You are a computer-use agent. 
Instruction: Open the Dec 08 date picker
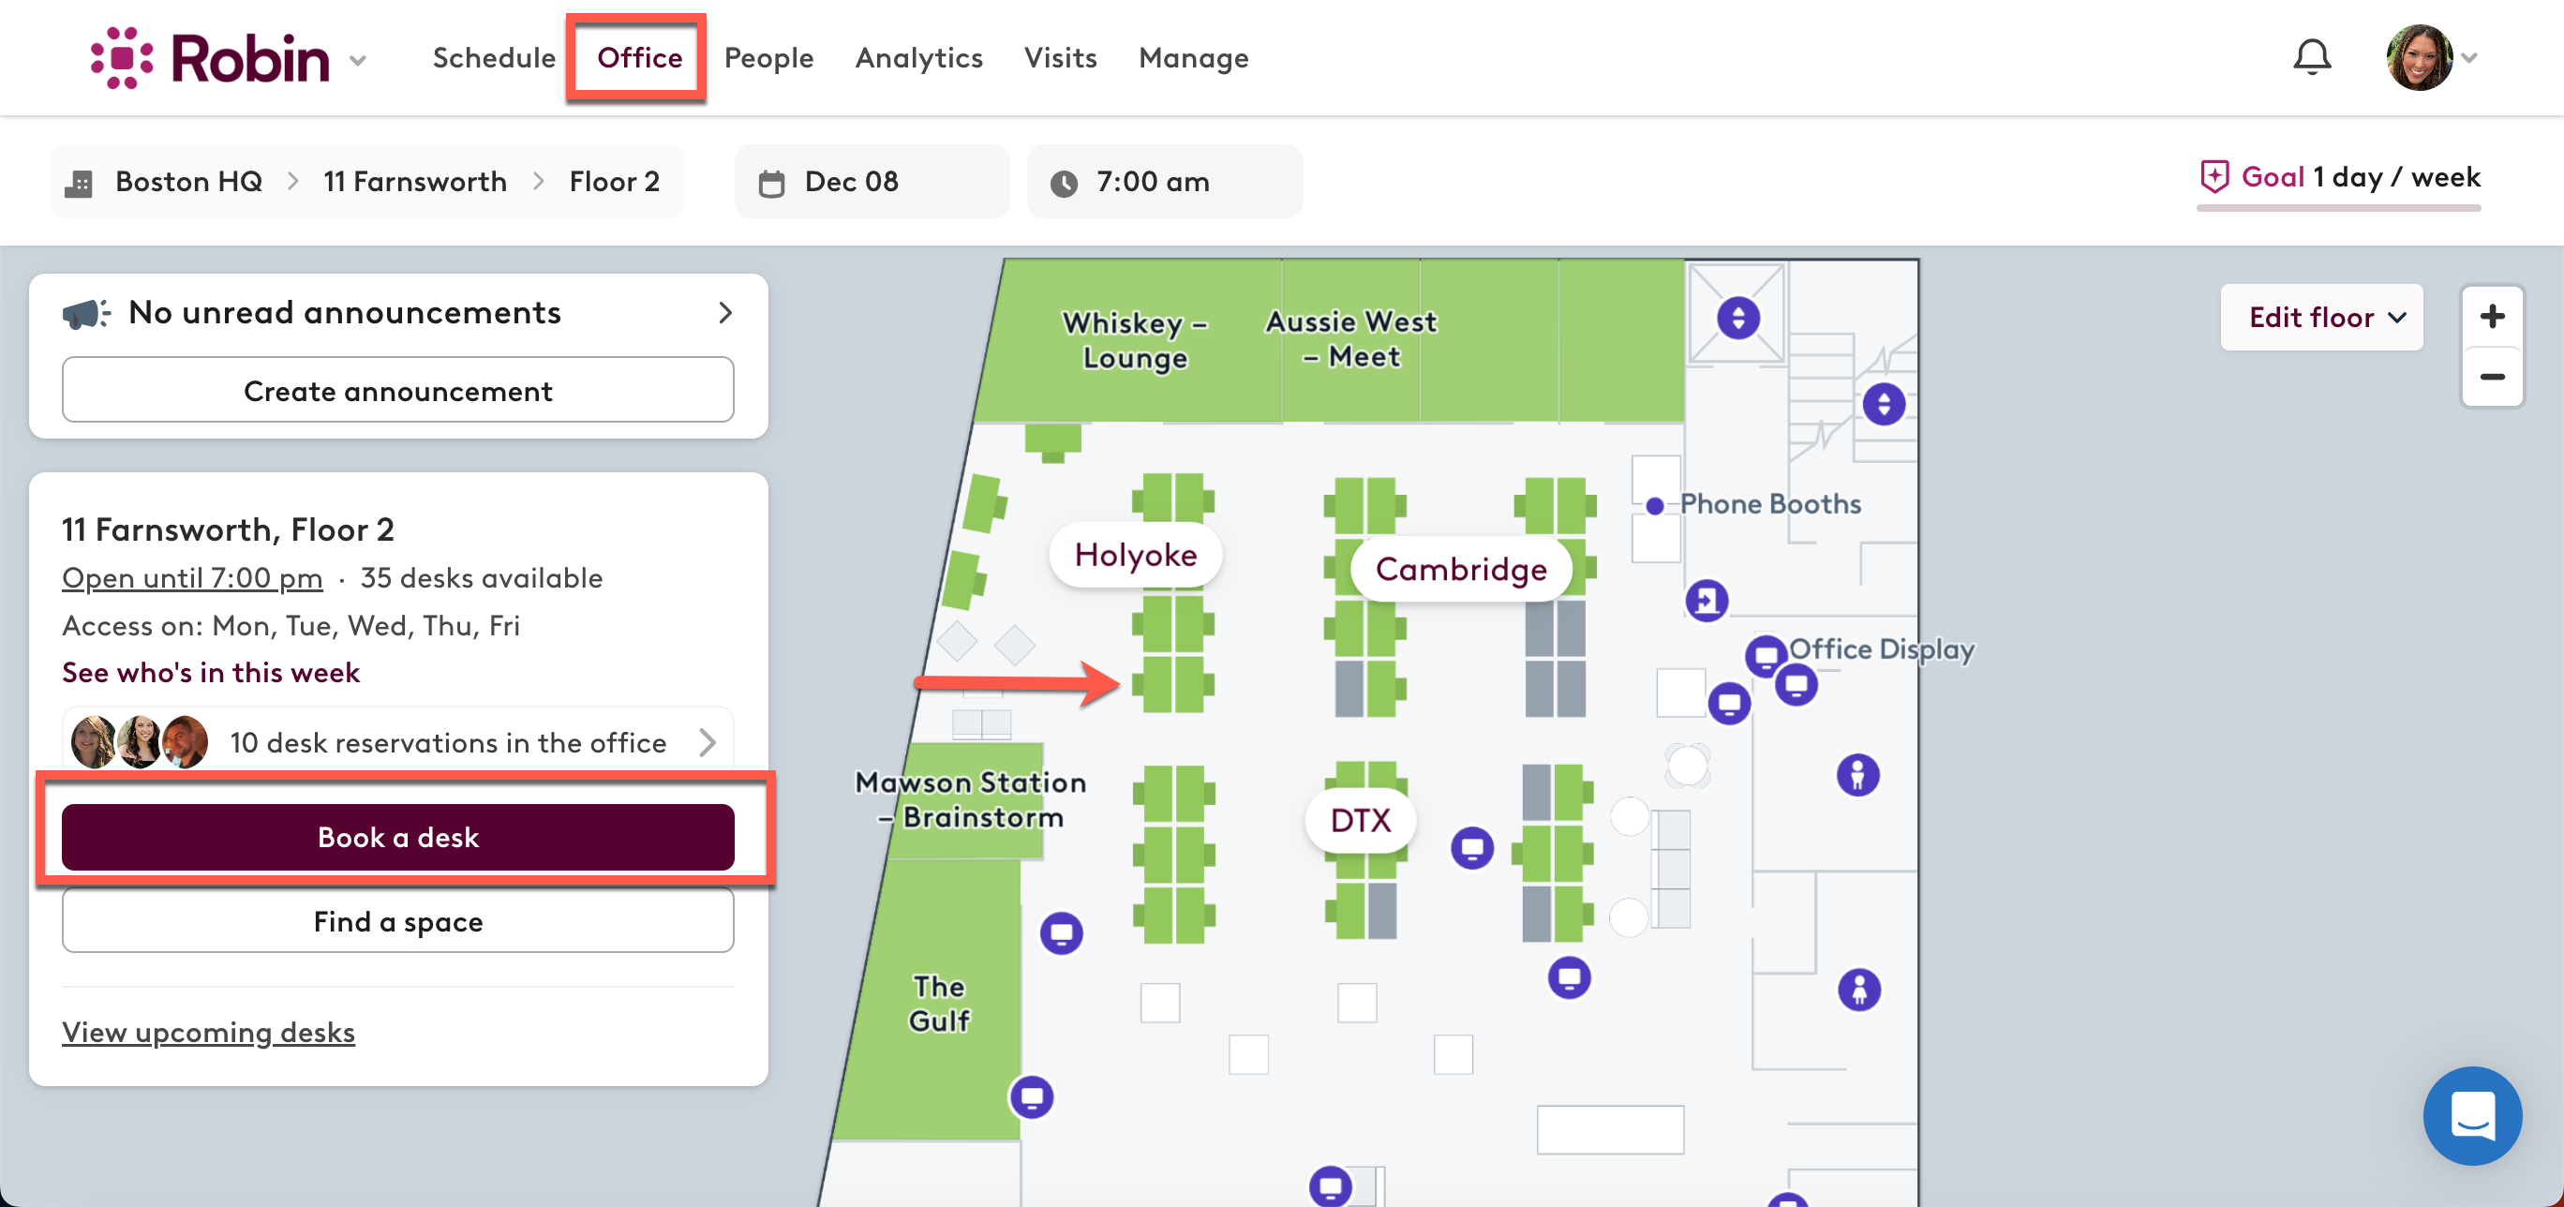tap(872, 181)
